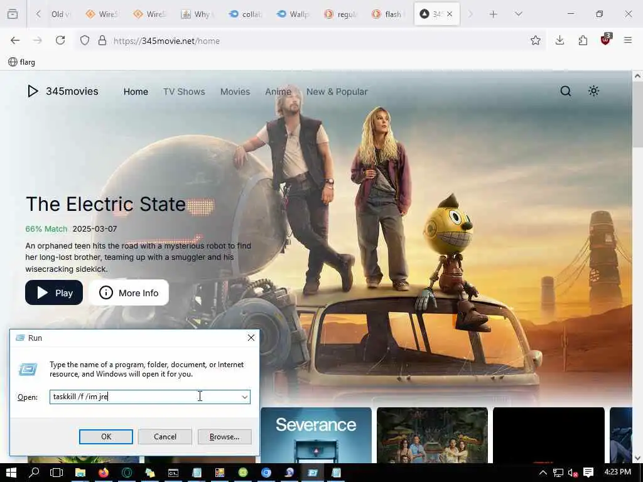Open the Windows Start menu
Screen dimensions: 643x482
(11, 473)
